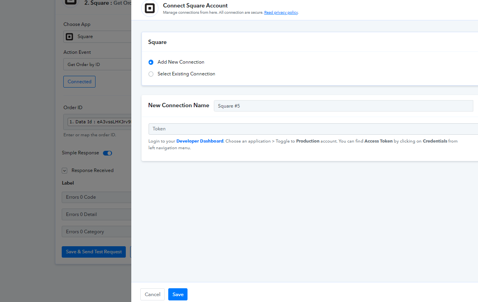Click the Square logo in the dialog header
This screenshot has width=478, height=302.
(x=149, y=8)
